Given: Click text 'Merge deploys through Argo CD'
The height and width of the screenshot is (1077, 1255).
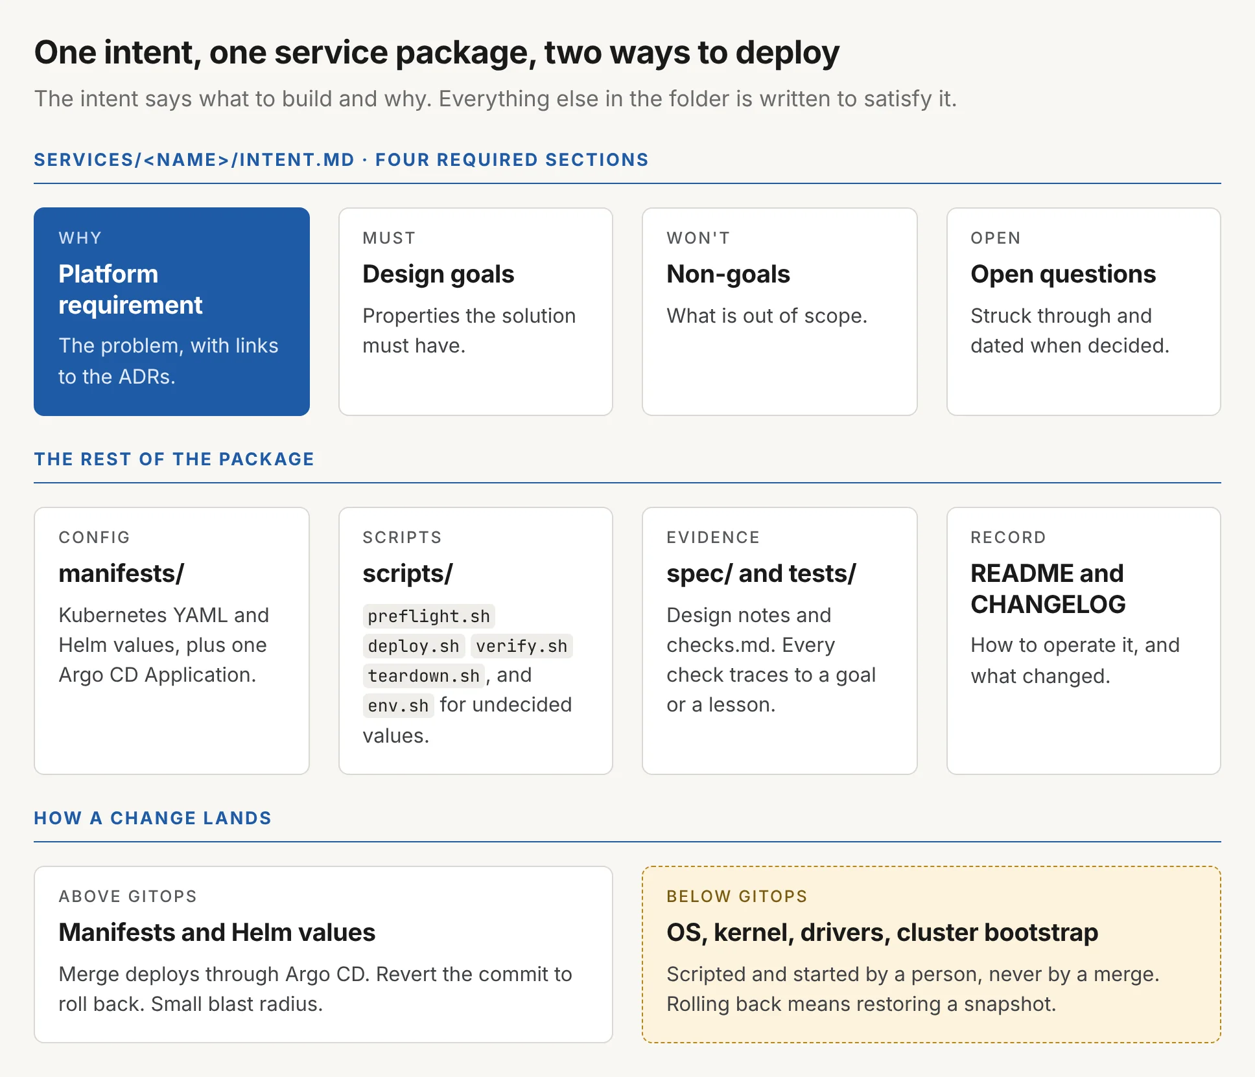Looking at the screenshot, I should [214, 974].
